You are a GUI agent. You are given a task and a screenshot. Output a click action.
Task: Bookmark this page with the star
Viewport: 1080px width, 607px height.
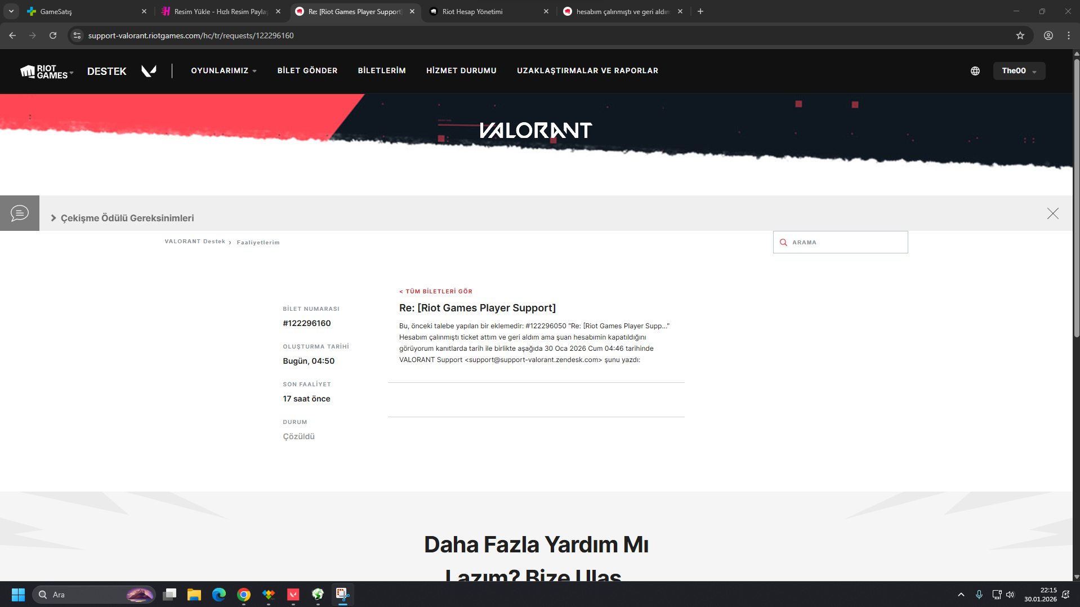(x=1020, y=35)
